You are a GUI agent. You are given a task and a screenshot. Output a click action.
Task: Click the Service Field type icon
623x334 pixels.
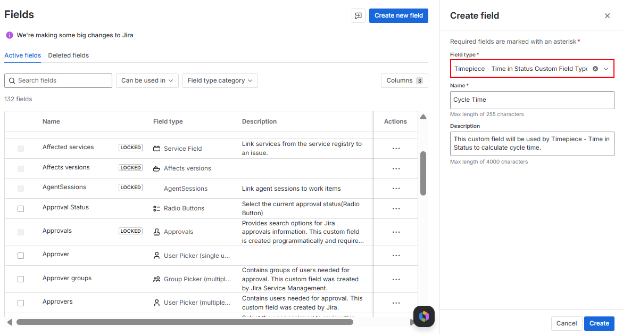coord(156,149)
